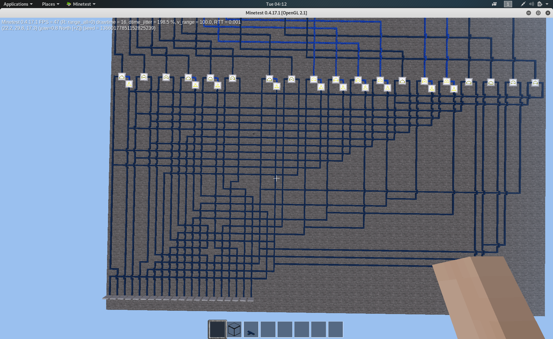Screen dimensions: 553x339
Task: Close the Minetest window
Action: 548,13
